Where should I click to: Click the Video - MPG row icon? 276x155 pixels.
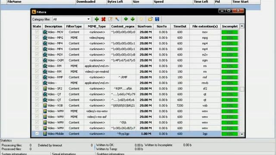[45, 37]
